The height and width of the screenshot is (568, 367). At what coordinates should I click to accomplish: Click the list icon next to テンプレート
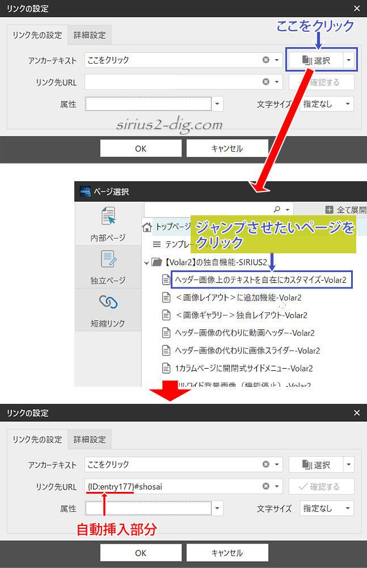(157, 245)
